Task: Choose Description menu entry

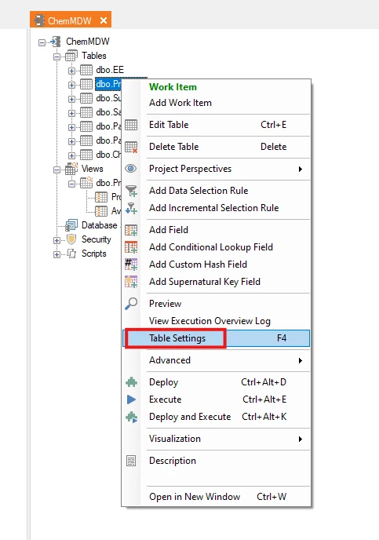Action: pos(216,461)
